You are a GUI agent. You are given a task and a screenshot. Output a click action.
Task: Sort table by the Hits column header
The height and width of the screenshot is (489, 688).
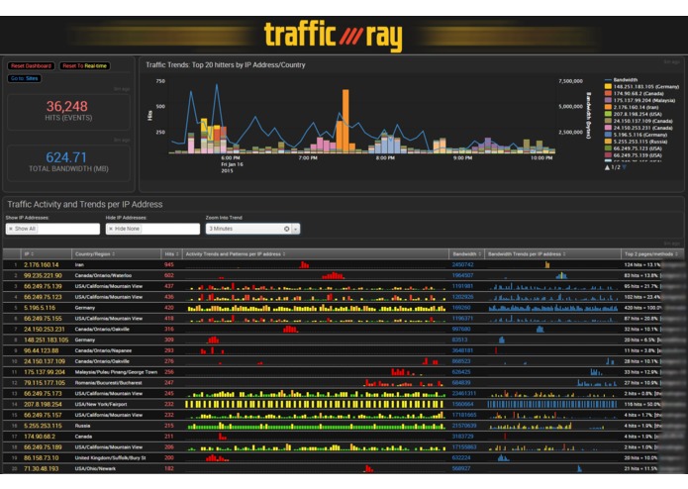(171, 254)
